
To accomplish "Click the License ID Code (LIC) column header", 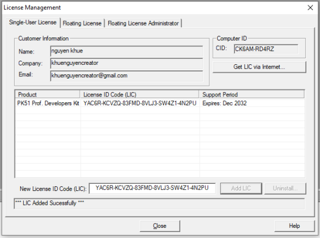I will coord(140,95).
